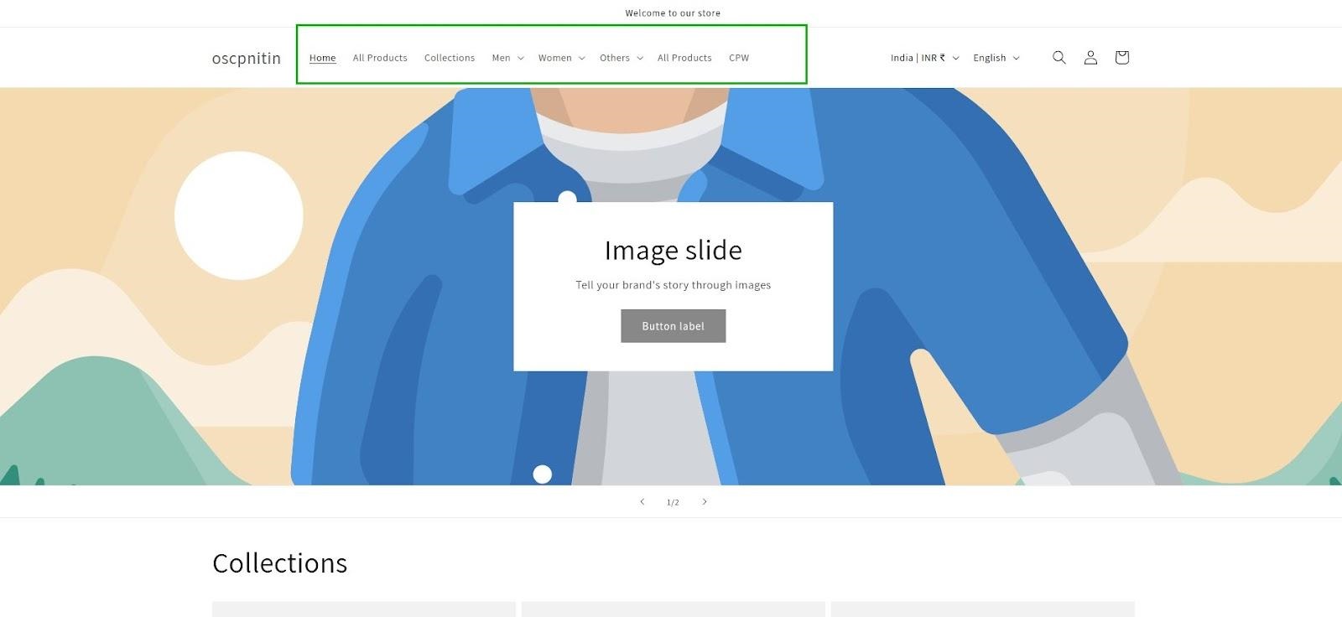Open the English language selector
The height and width of the screenshot is (617, 1342).
point(996,58)
